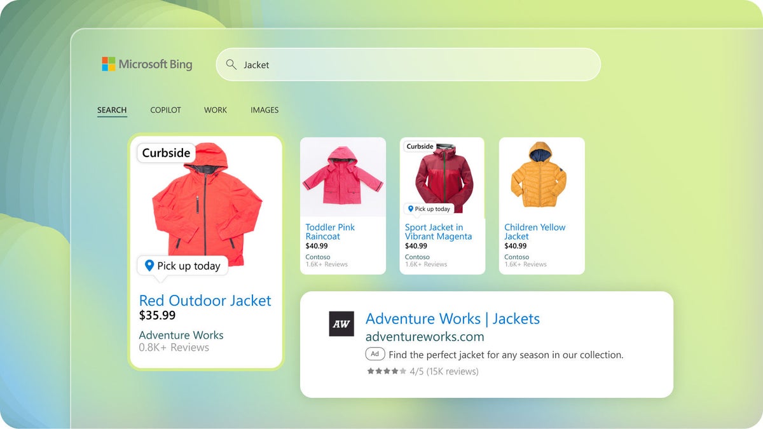Select the Pick up today badge on red jacket

(x=182, y=266)
